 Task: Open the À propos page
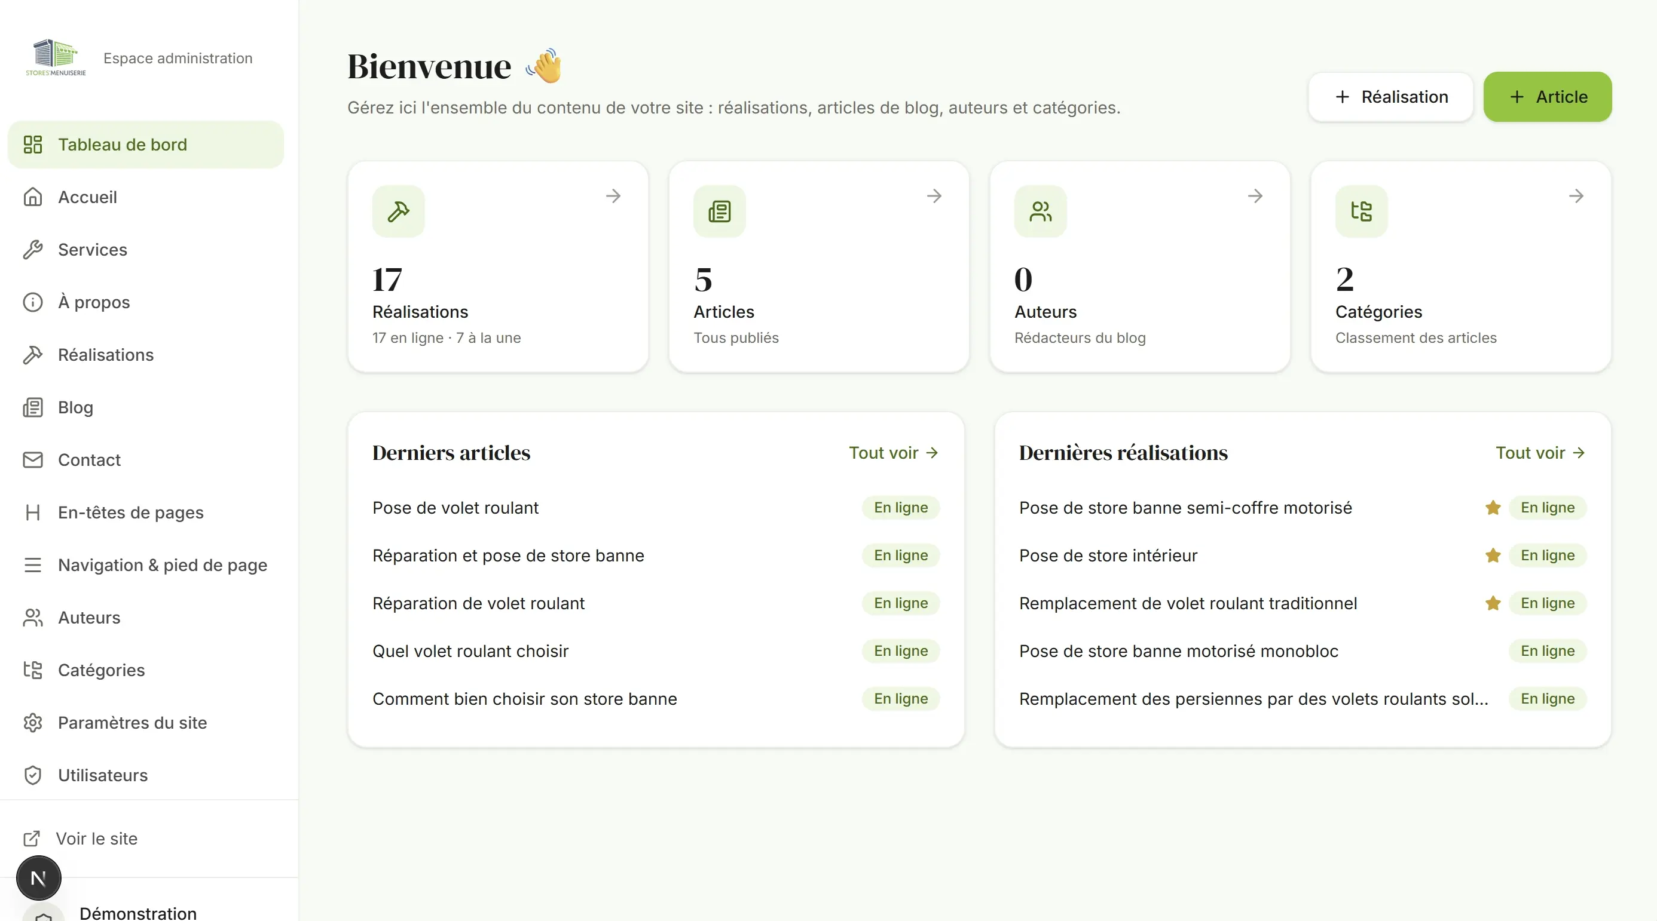click(x=145, y=302)
